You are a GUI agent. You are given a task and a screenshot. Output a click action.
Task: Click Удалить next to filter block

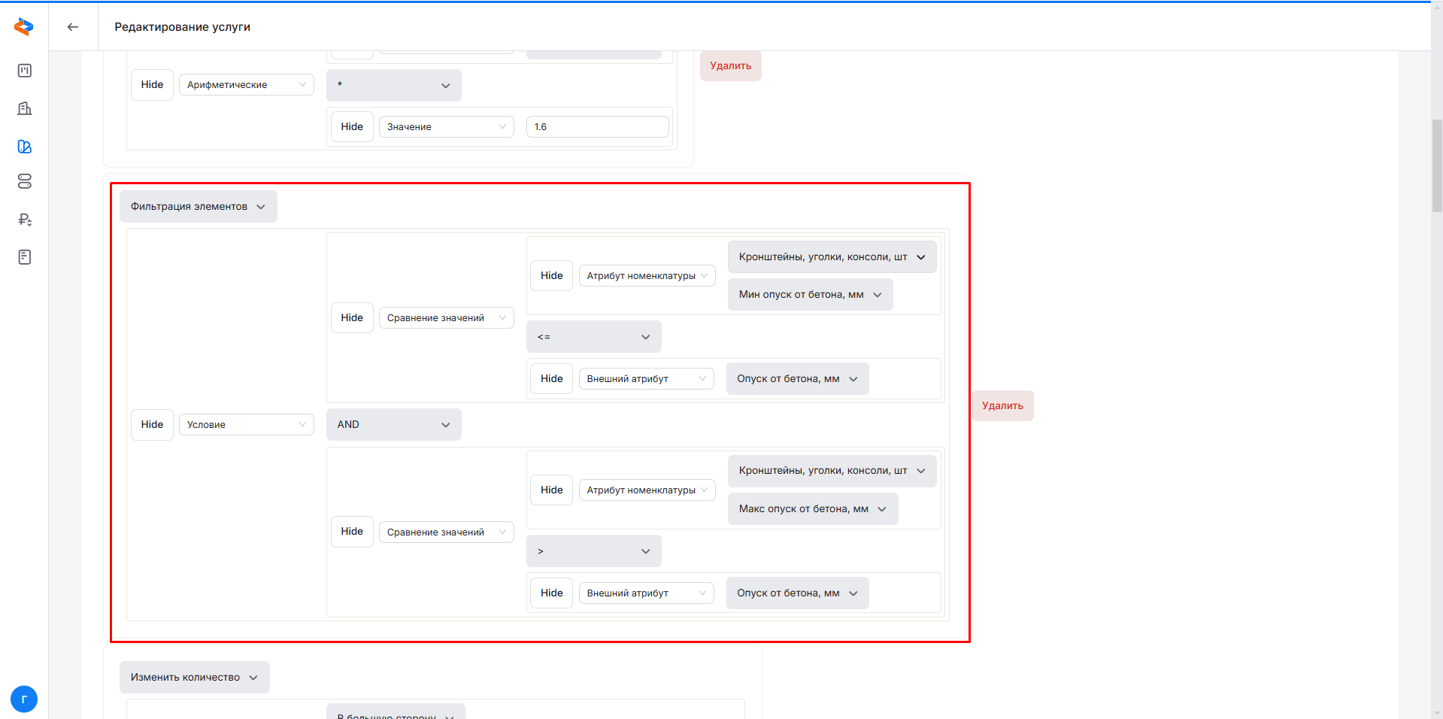[x=1002, y=406]
